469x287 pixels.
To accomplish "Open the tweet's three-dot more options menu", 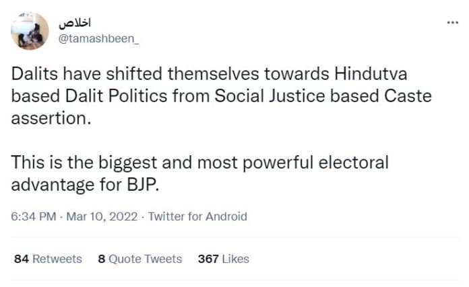I will click(x=453, y=23).
